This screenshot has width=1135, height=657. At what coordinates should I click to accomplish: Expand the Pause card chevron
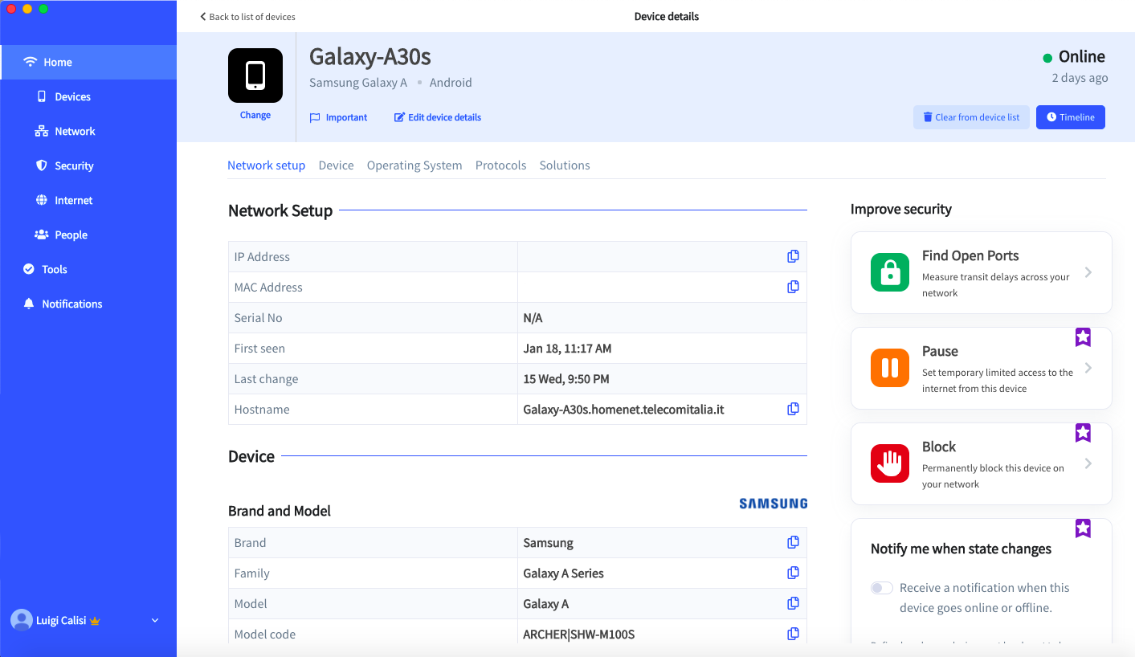[x=1088, y=368]
